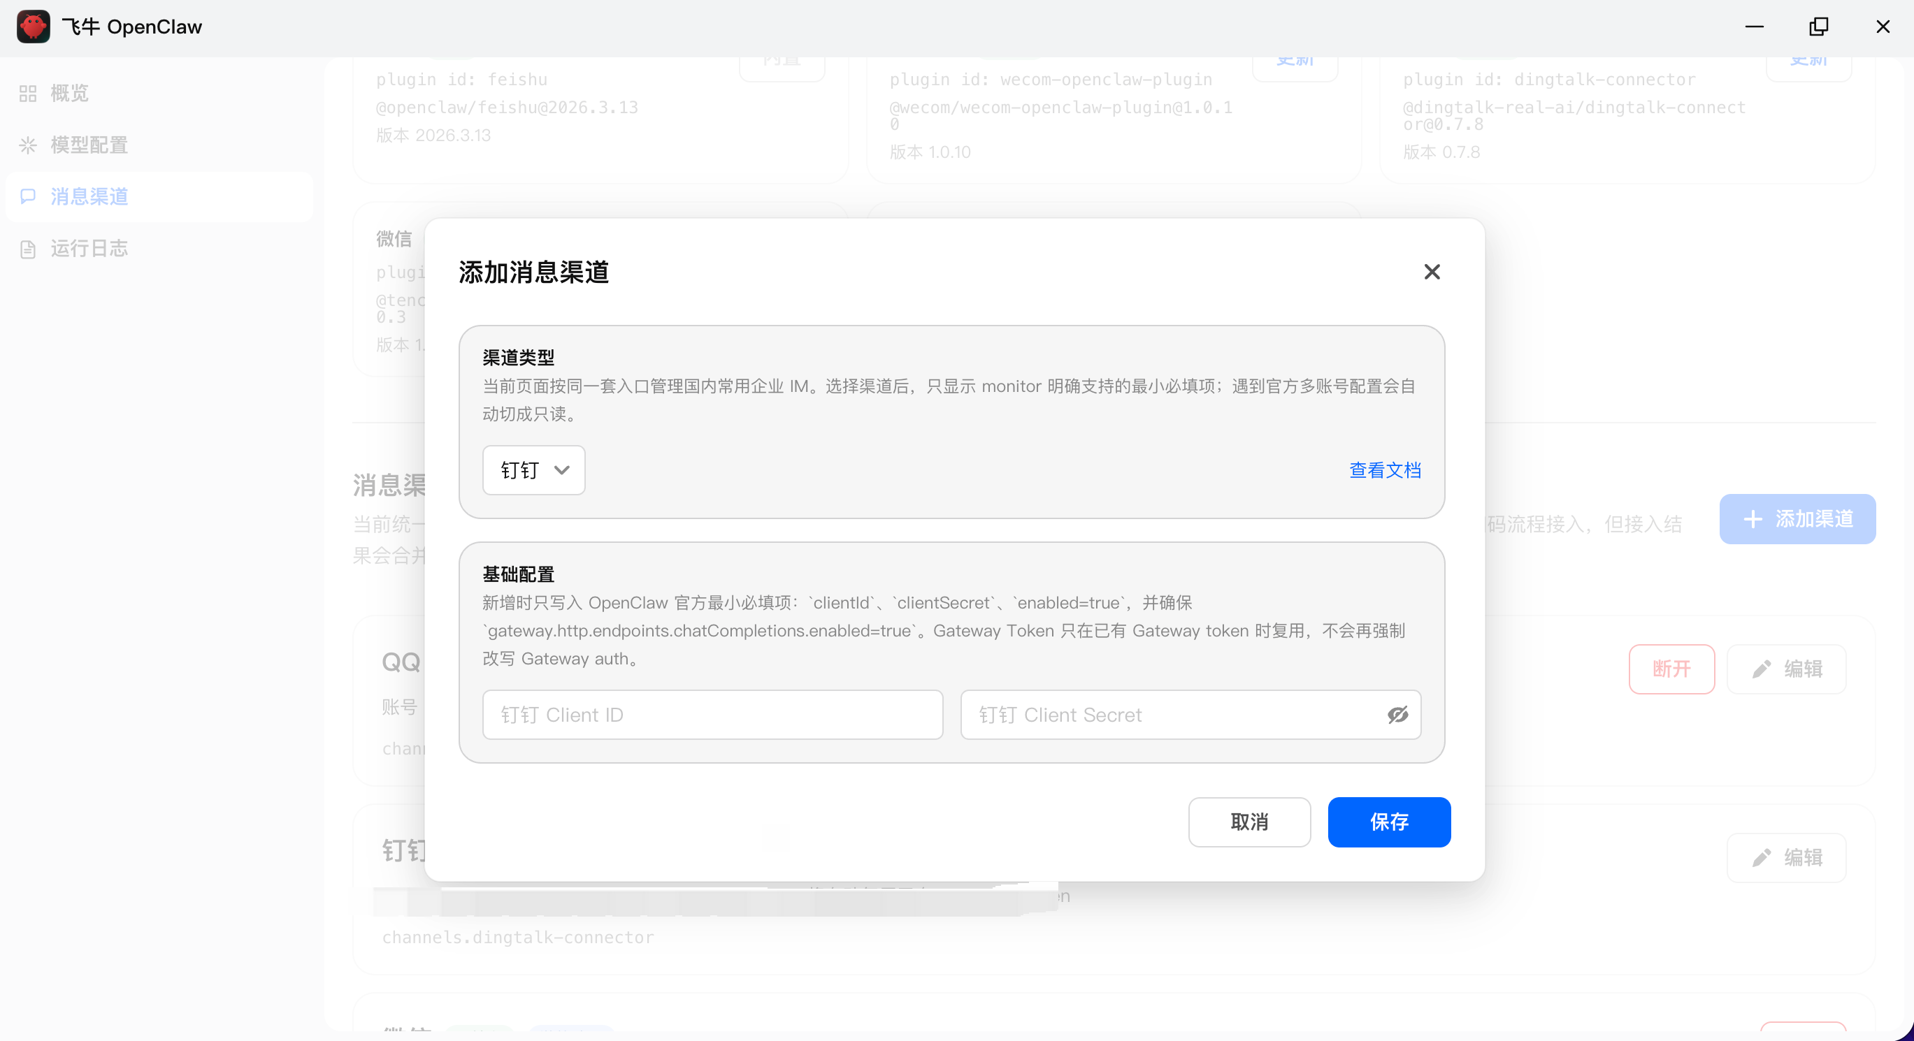Focus the 钉钉 Client ID input field
Image resolution: width=1914 pixels, height=1041 pixels.
pyautogui.click(x=712, y=715)
